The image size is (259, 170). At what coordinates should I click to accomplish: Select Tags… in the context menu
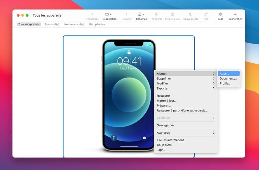tap(186, 150)
